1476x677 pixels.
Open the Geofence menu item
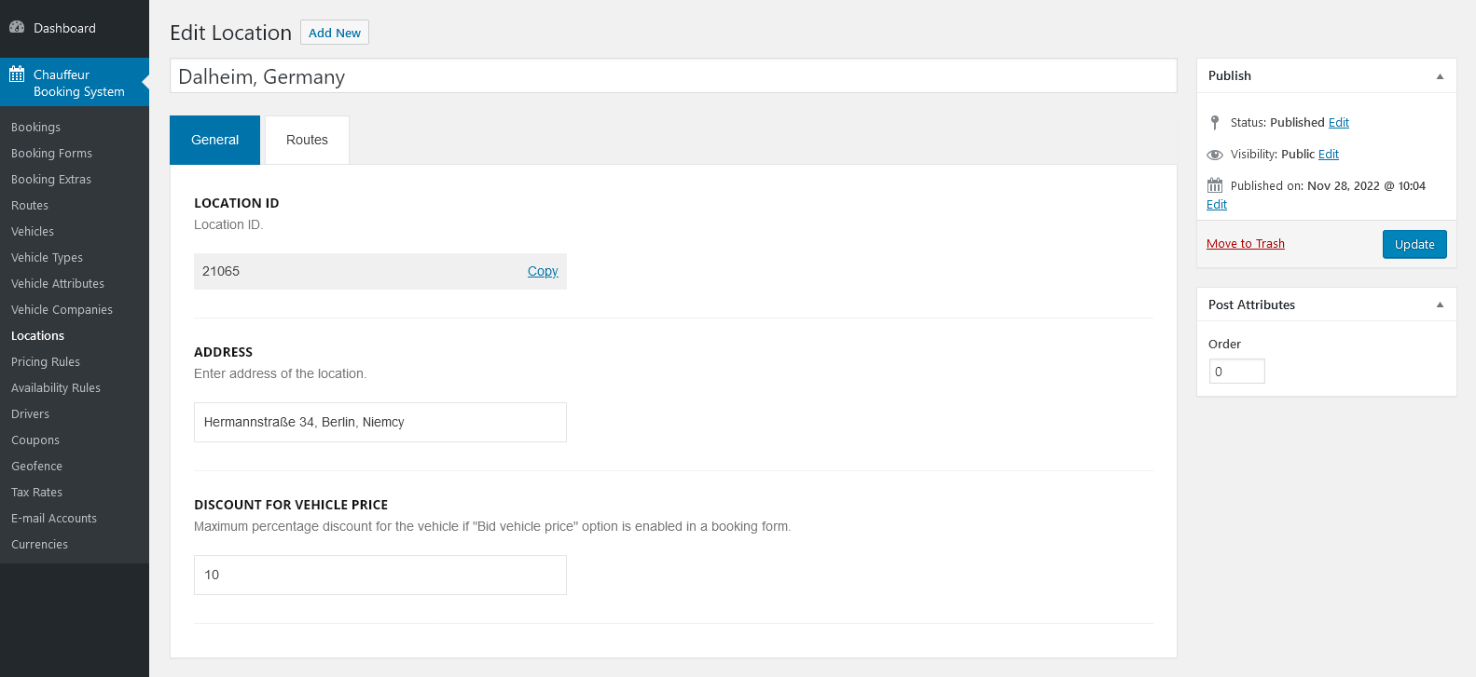[37, 466]
